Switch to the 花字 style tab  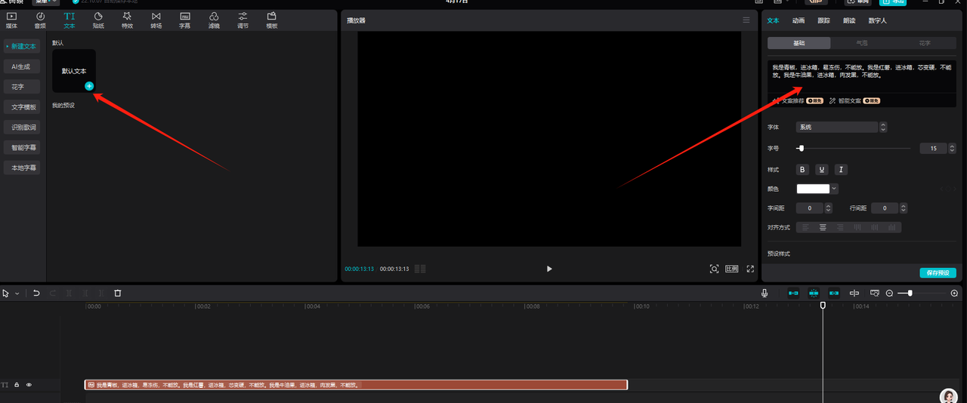coord(925,43)
